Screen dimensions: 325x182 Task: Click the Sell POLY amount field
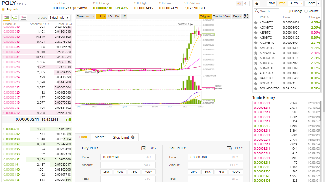215,165
